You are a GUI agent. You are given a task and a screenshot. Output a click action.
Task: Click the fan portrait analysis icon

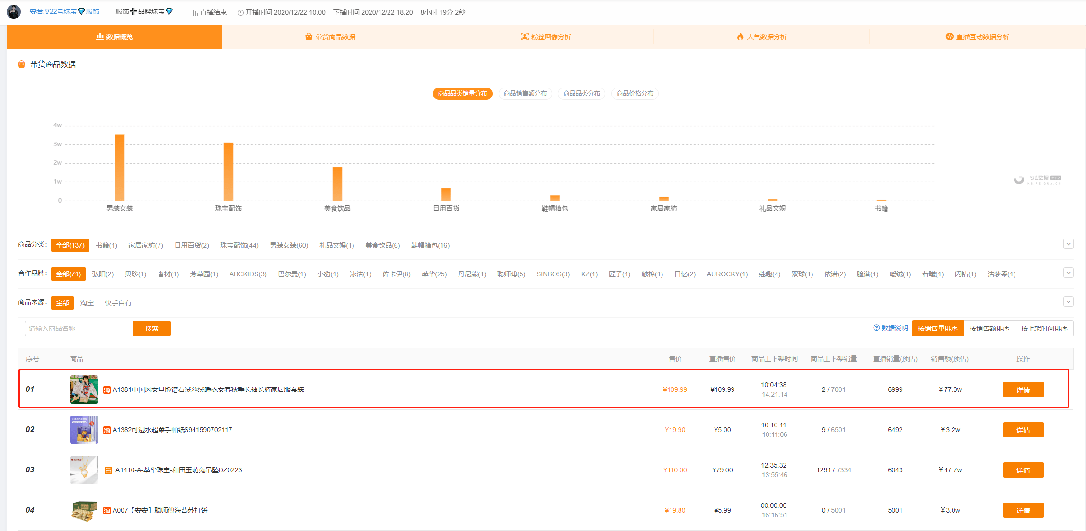pos(524,37)
